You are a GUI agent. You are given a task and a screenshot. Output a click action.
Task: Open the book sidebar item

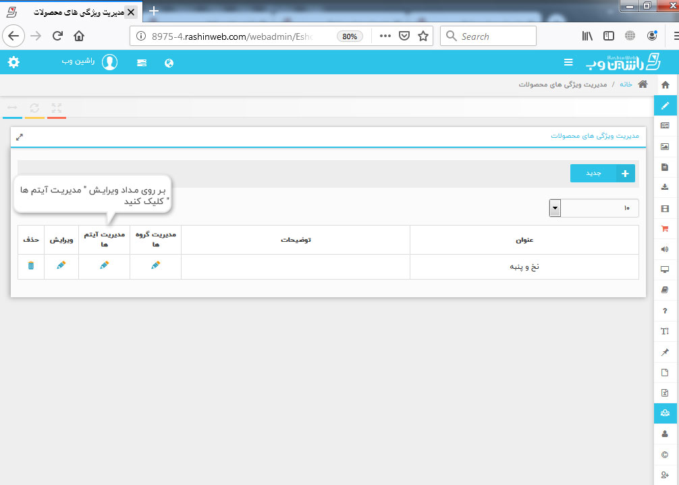coord(665,290)
